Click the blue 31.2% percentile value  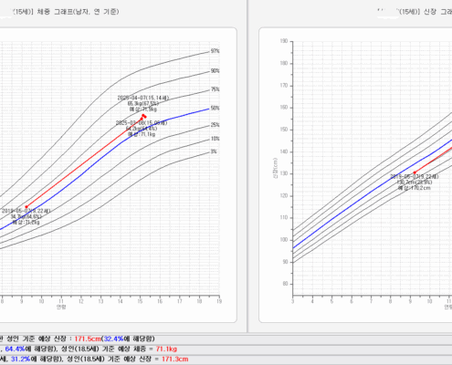point(20,360)
